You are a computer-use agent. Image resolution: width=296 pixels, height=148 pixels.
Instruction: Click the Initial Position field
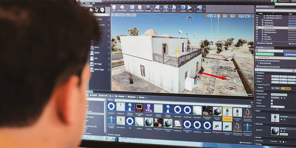(x=278, y=107)
